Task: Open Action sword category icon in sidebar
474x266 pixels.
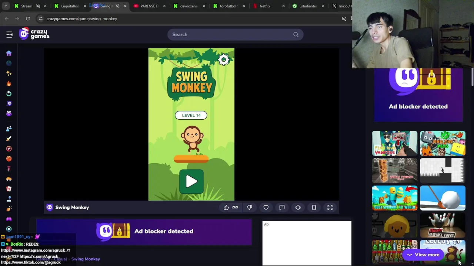Action: 9,139
